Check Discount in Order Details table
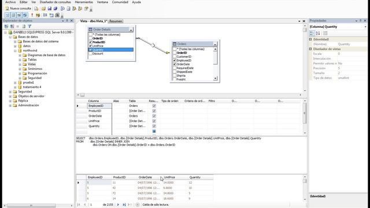Screen dimensions: 370x208 point(90,54)
